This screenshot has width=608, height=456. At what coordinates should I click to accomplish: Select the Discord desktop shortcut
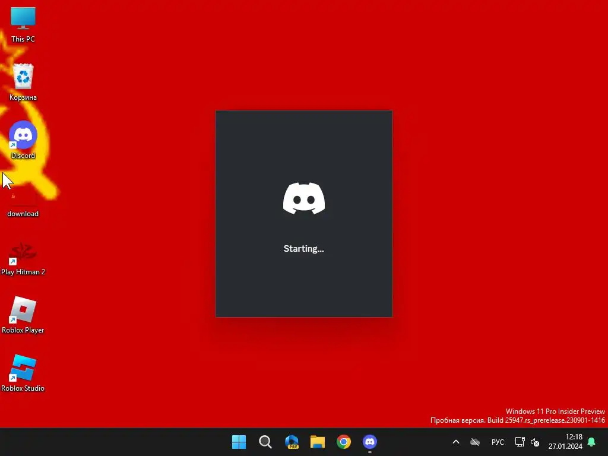point(23,140)
